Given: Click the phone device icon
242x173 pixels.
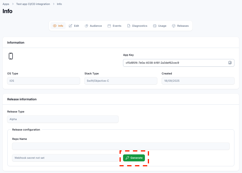Looking at the screenshot, I should pos(11,56).
